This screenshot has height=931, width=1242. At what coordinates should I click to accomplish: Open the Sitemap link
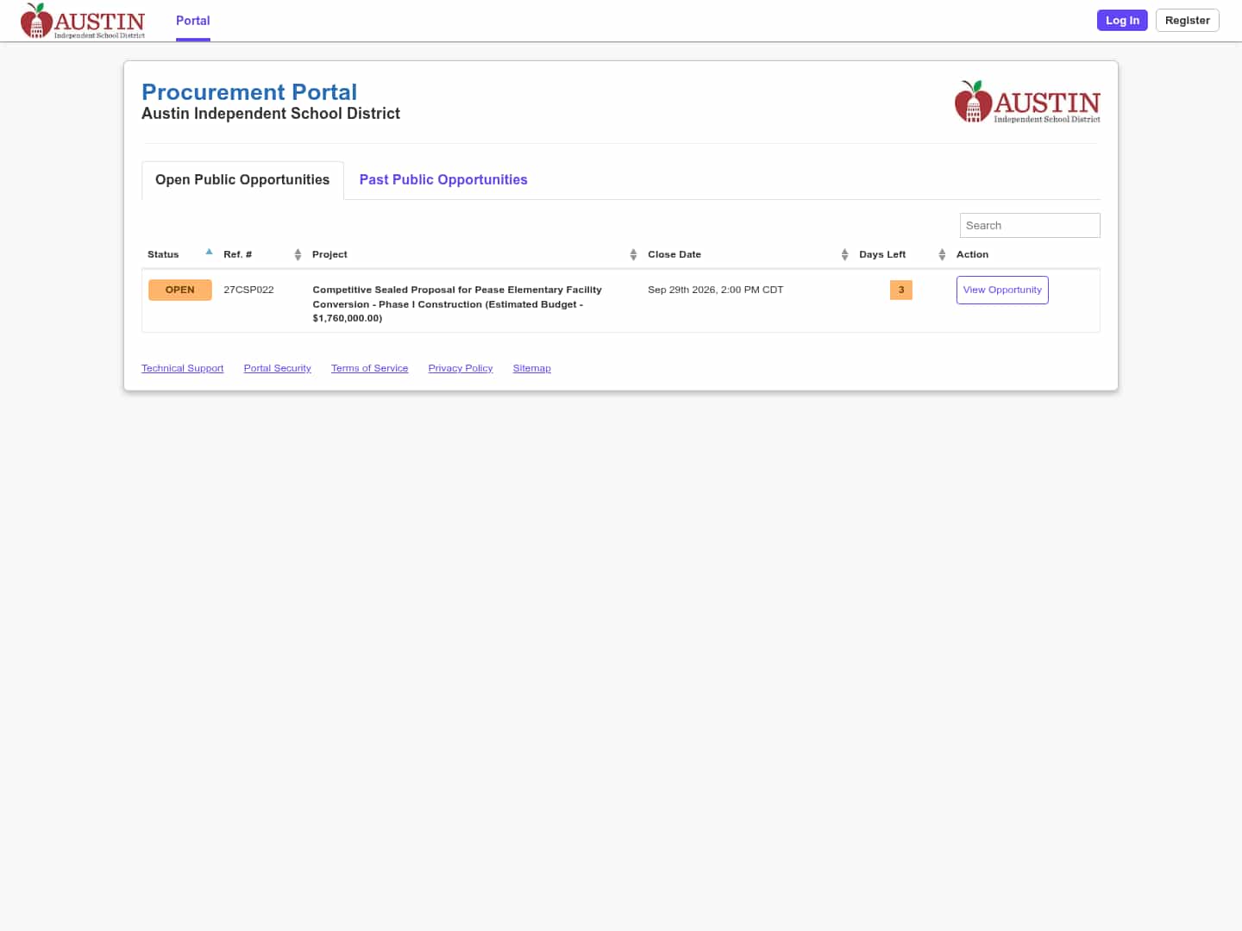(x=532, y=368)
